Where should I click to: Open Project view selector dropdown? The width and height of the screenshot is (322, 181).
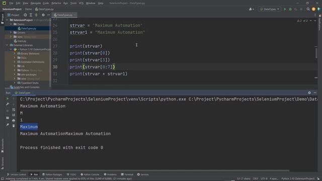click(14, 15)
